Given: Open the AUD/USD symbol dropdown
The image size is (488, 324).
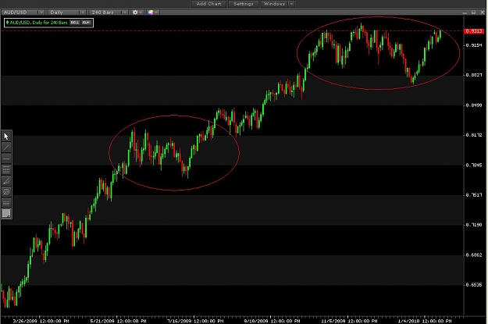Looking at the screenshot, I should tap(23, 12).
